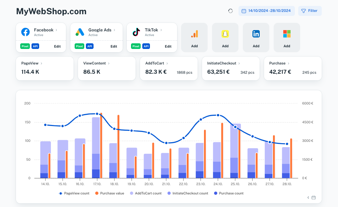Click the 342 pcs value

click(247, 72)
